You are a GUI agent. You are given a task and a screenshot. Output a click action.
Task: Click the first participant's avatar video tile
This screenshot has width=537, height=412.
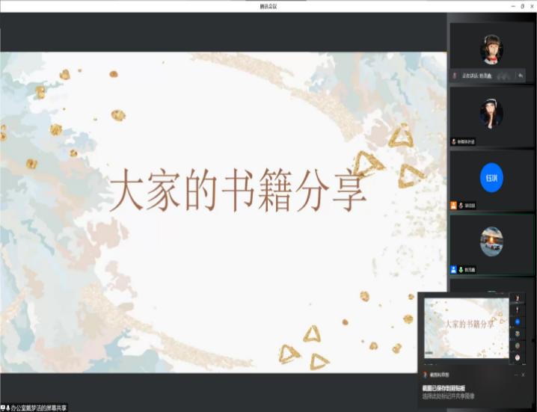pyautogui.click(x=491, y=49)
